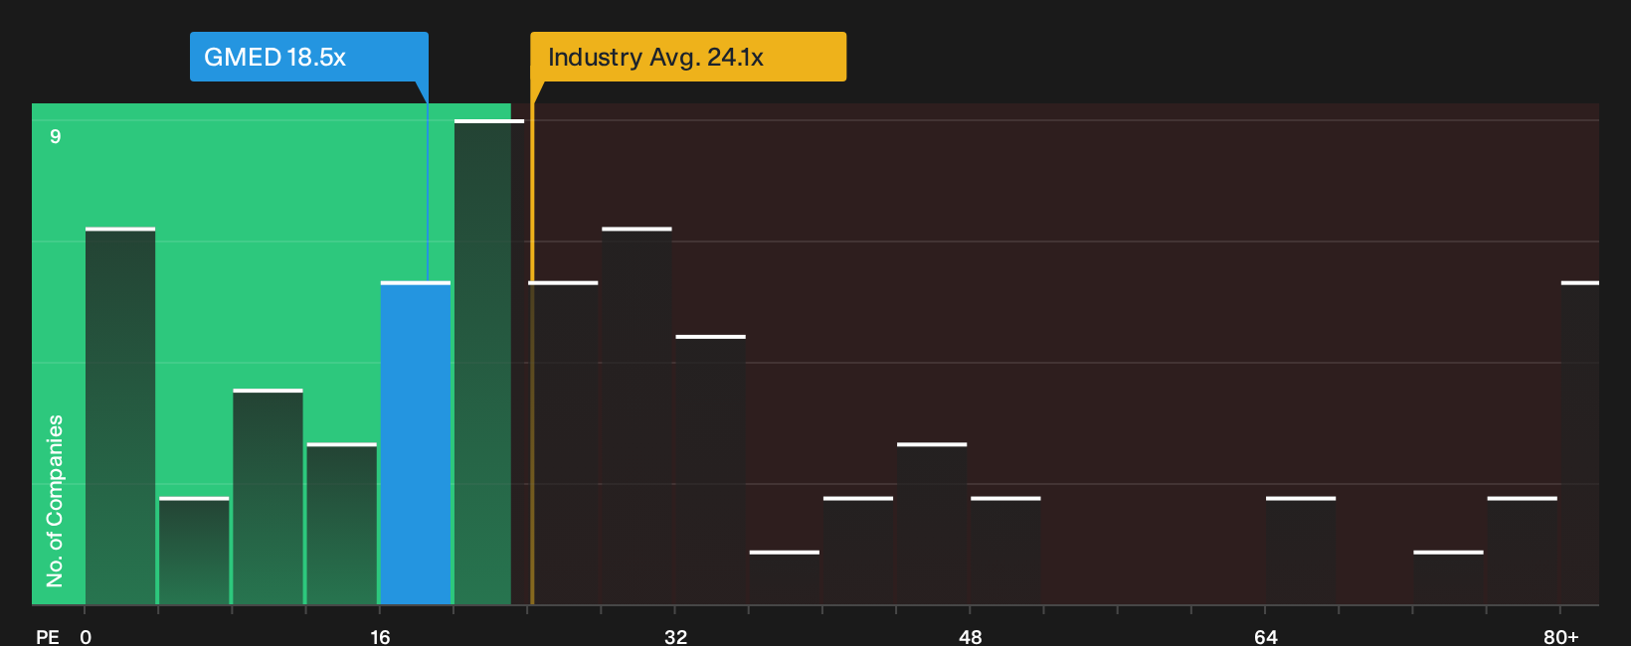Select the bar ending at PE 32
Viewport: 1631px width, 646px height.
(636, 416)
